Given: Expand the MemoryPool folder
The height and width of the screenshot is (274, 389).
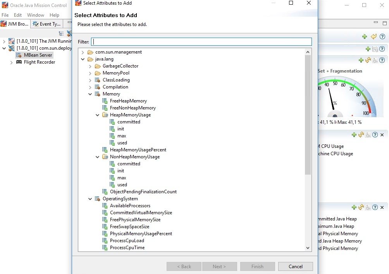Looking at the screenshot, I should pyautogui.click(x=90, y=73).
